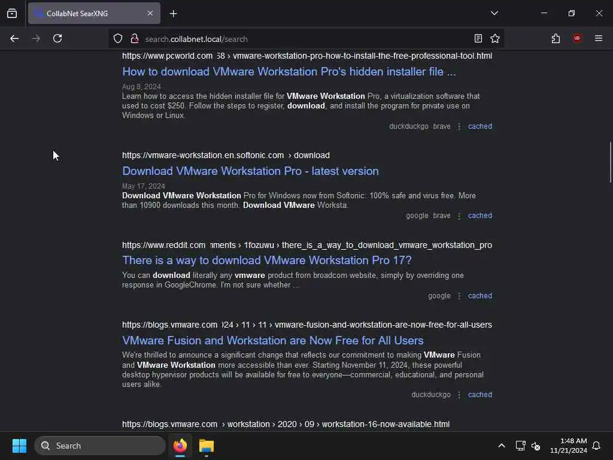Screen dimensions: 613x460
Task: Open cached link for blogs.vmware.com free result
Action: 480,395
